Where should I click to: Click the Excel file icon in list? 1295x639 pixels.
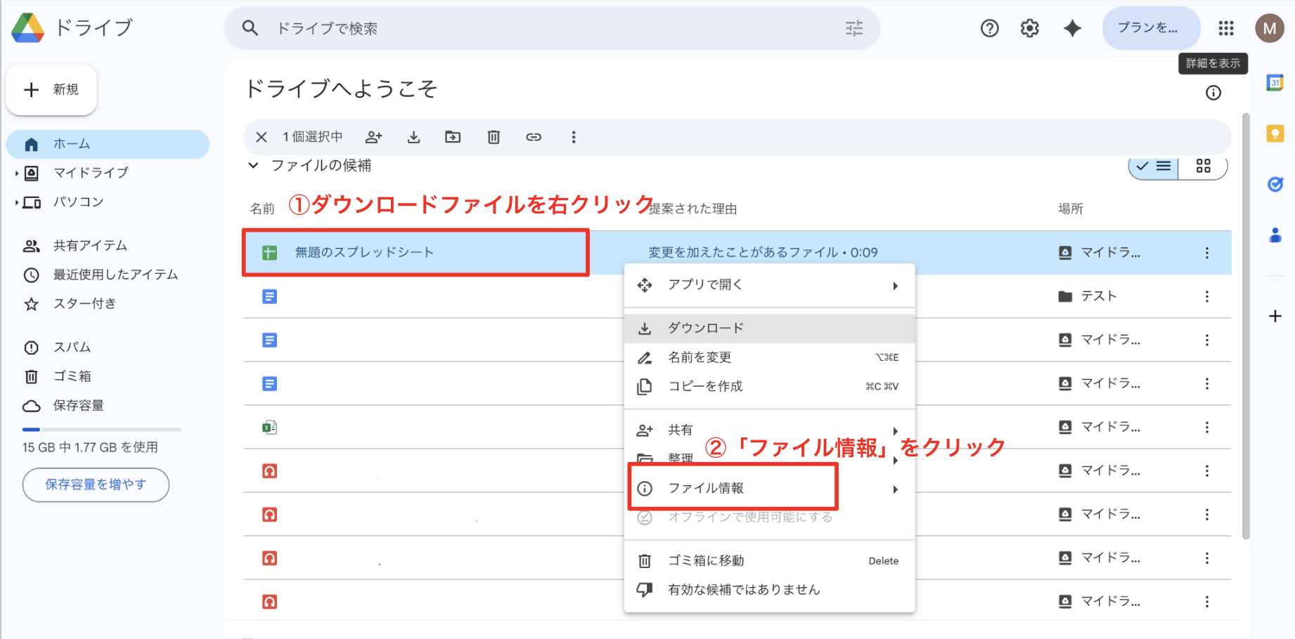pos(269,427)
